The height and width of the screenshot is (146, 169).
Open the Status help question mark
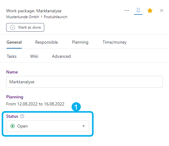click(x=22, y=116)
